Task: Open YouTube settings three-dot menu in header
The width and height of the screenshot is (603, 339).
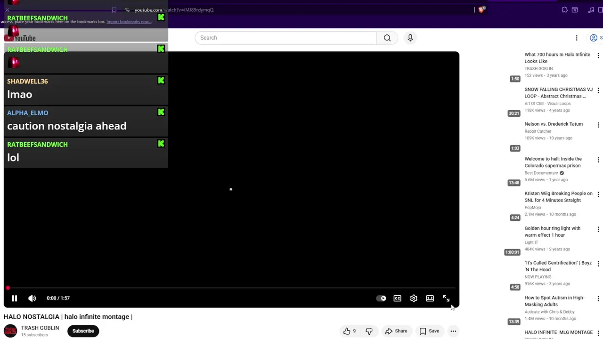Action: click(x=577, y=38)
